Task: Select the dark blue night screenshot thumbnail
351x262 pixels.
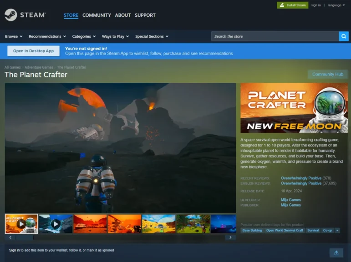Action: tap(224, 224)
